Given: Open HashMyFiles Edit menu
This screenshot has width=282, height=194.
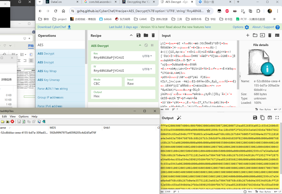Looking at the screenshot, I should [x=4, y=116].
